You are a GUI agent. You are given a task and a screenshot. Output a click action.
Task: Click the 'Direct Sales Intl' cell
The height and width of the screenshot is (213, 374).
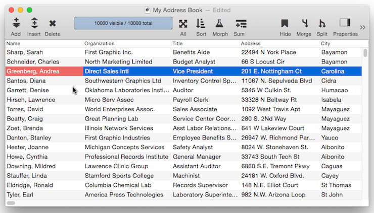point(127,72)
